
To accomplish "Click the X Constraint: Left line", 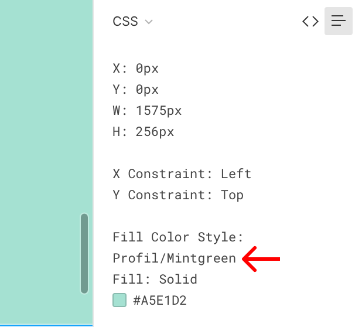I will pyautogui.click(x=182, y=174).
